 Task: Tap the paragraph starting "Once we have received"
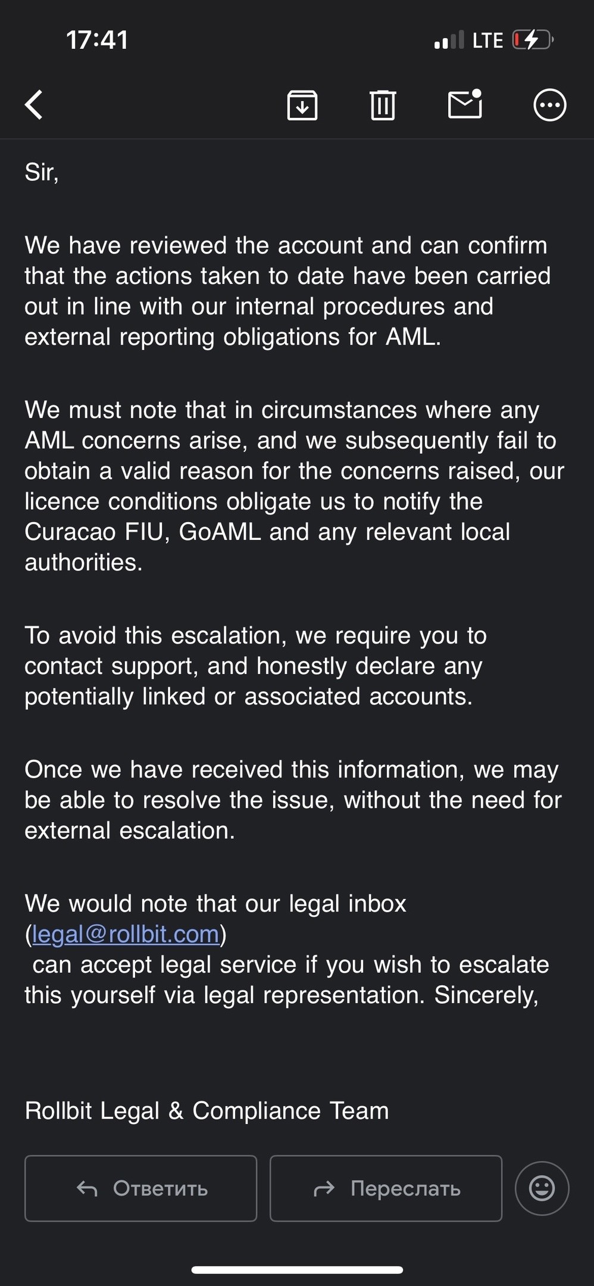pyautogui.click(x=293, y=800)
